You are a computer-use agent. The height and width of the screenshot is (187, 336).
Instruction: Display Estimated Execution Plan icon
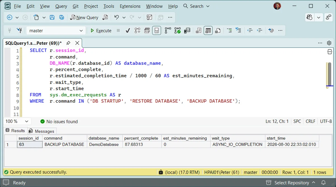pyautogui.click(x=137, y=30)
